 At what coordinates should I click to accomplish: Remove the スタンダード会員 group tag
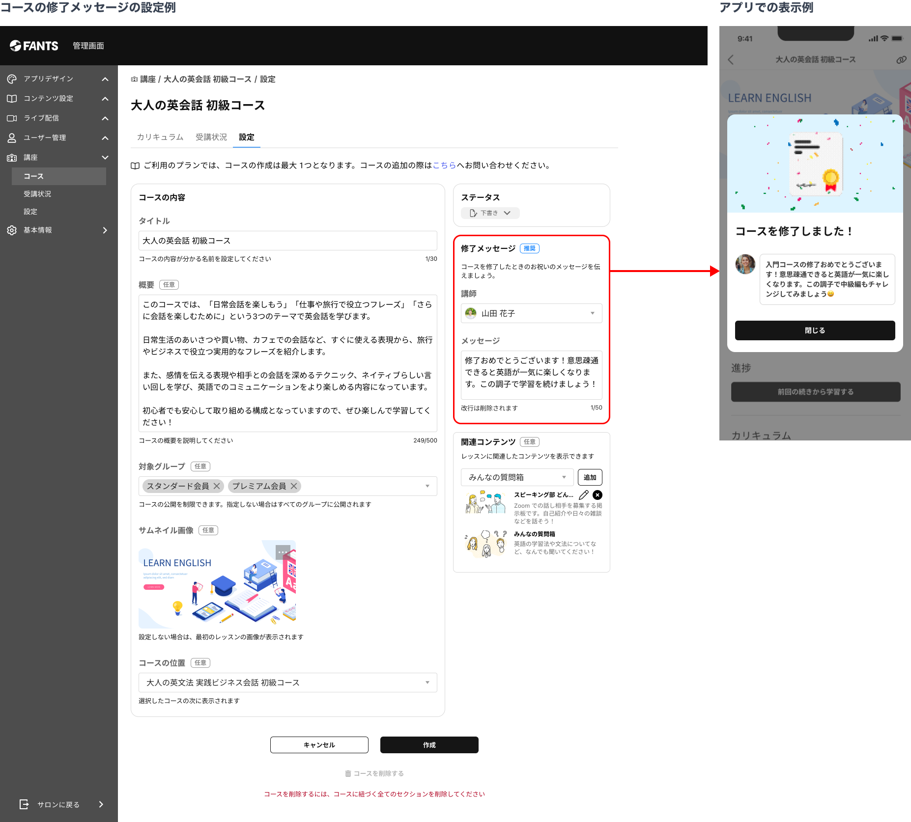tap(217, 486)
